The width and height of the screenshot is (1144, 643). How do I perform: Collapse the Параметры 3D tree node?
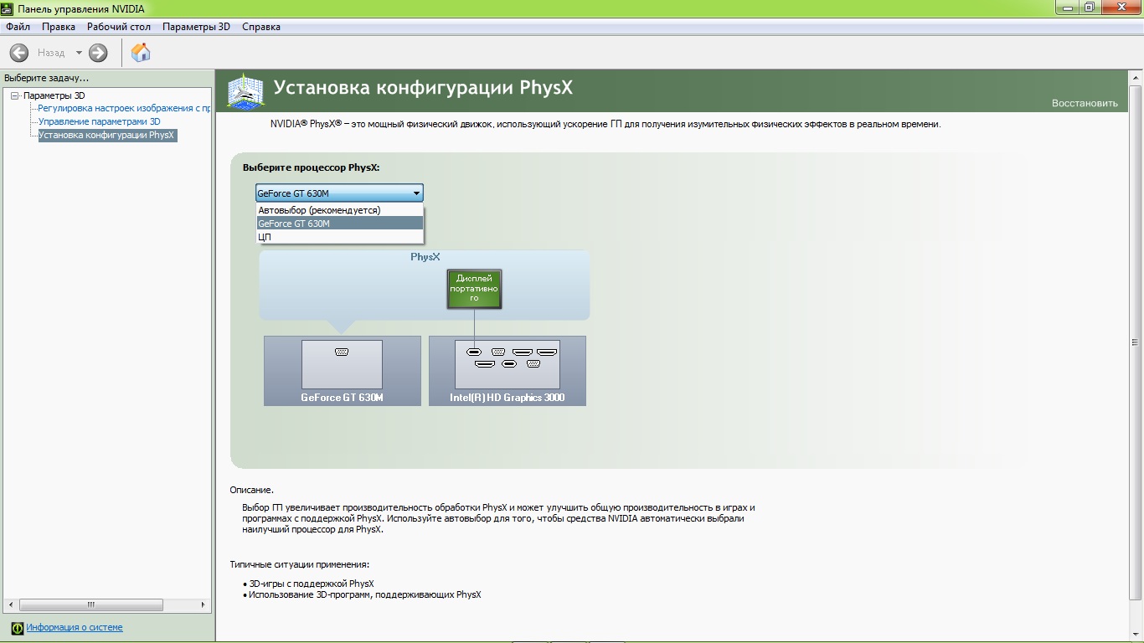tap(14, 95)
